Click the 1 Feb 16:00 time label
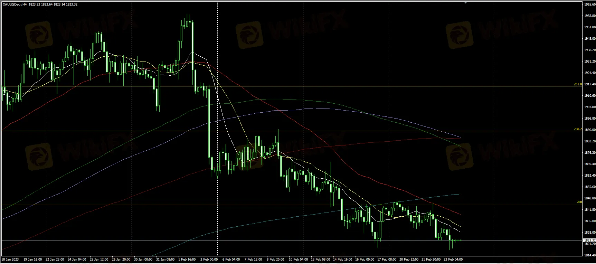596x264 pixels. [x=187, y=259]
